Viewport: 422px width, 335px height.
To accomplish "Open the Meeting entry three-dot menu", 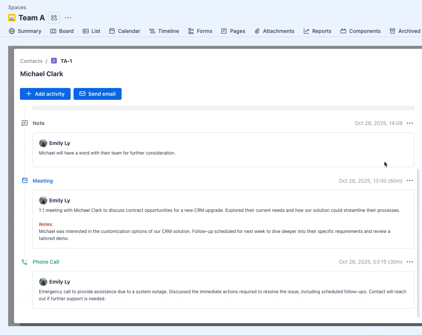I will coord(410,181).
